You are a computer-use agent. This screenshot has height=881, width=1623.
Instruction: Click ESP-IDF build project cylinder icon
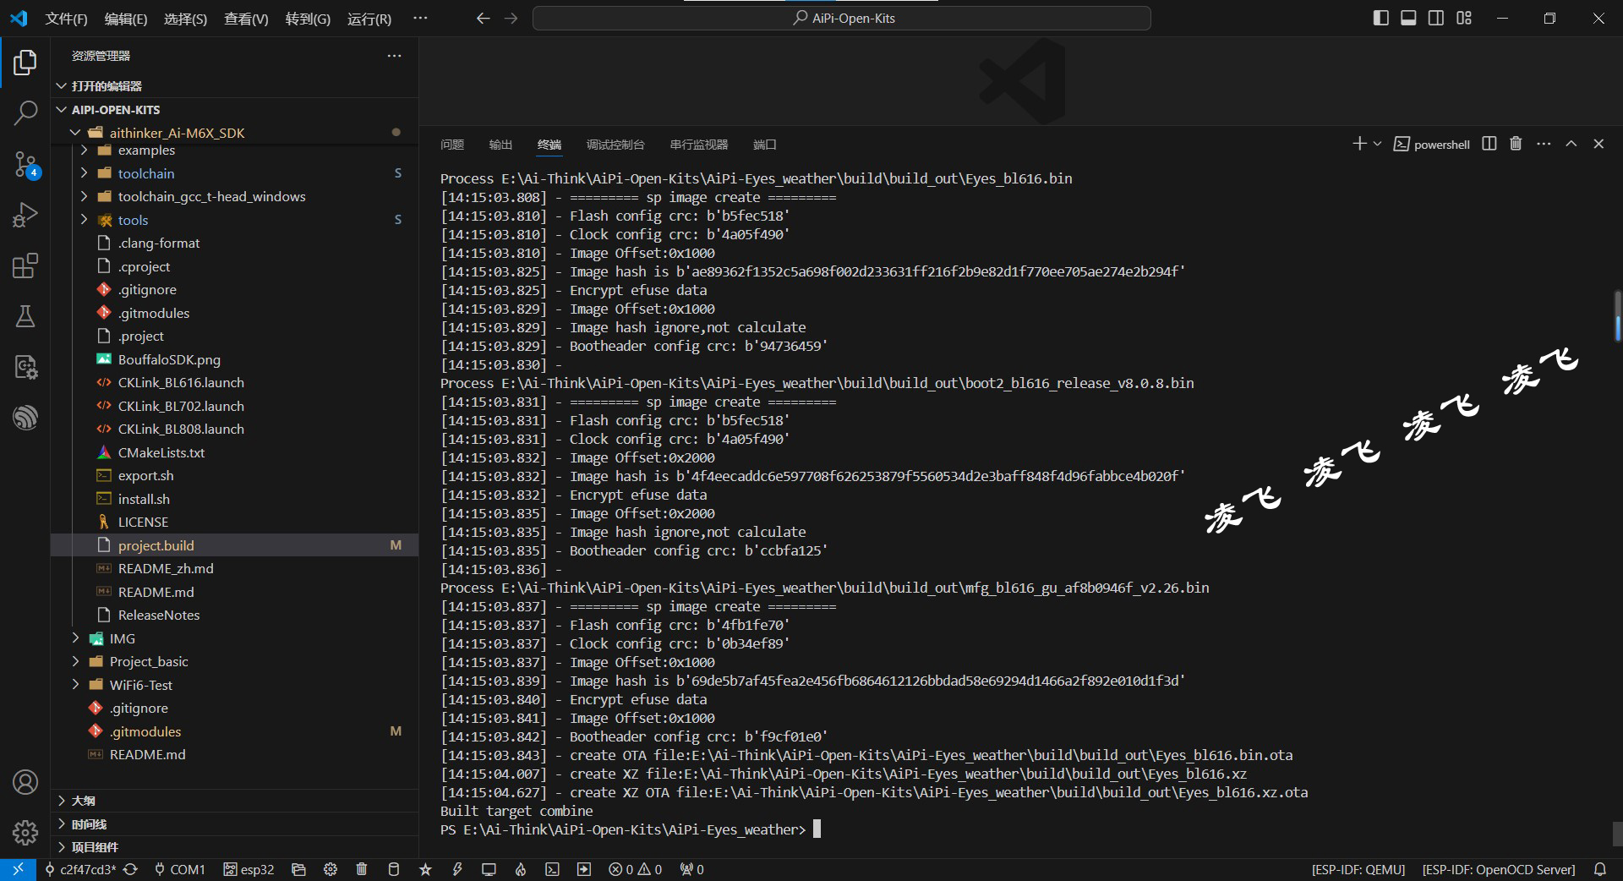click(393, 869)
